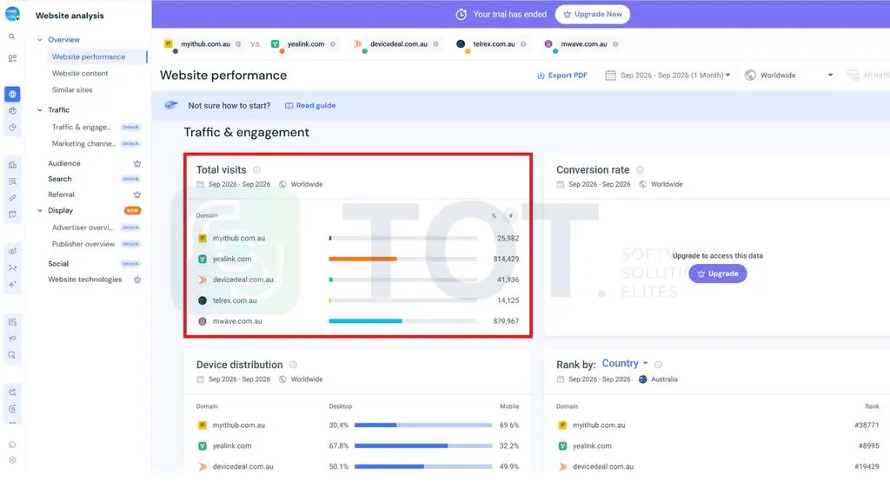Open Traffic & engagement sidebar item
Screen dimensions: 890x500
click(81, 128)
